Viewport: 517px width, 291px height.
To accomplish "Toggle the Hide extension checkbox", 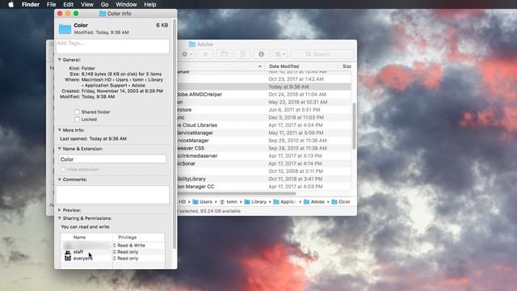I will [63, 169].
